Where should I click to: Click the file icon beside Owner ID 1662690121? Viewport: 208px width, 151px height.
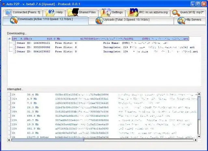[x=14, y=43]
